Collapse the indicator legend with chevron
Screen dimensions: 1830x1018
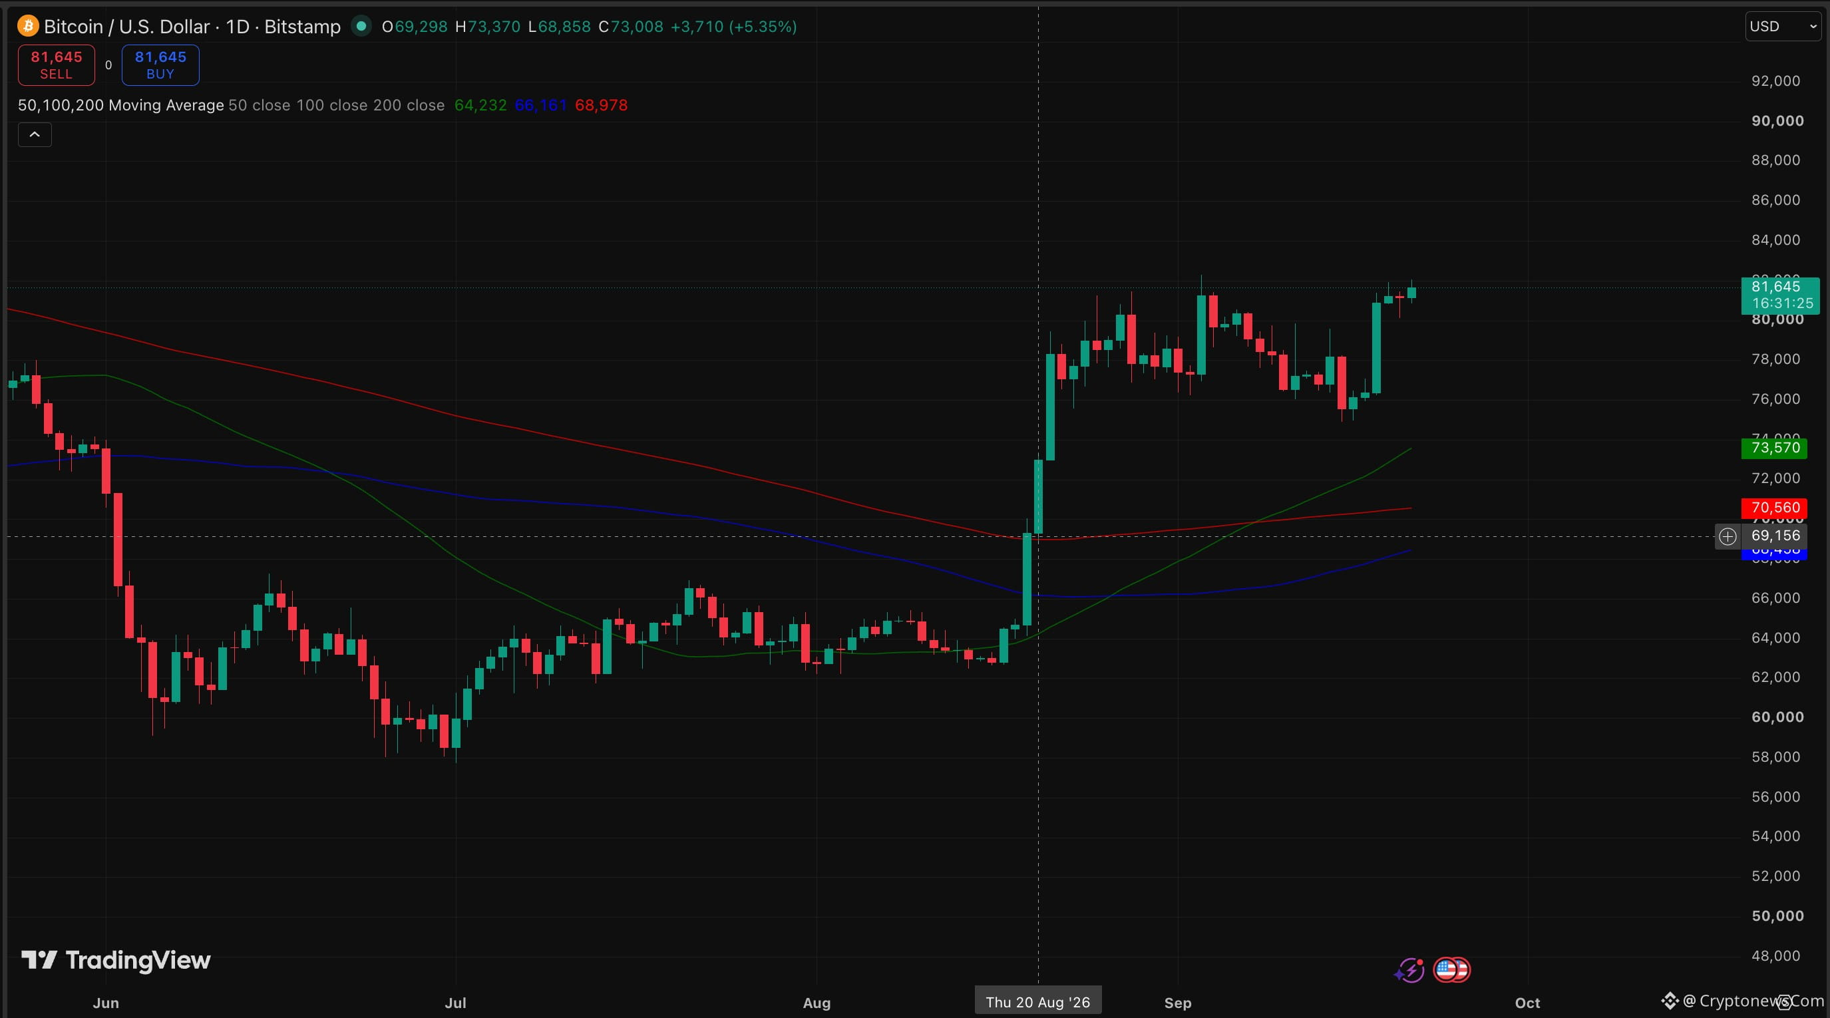pos(35,134)
